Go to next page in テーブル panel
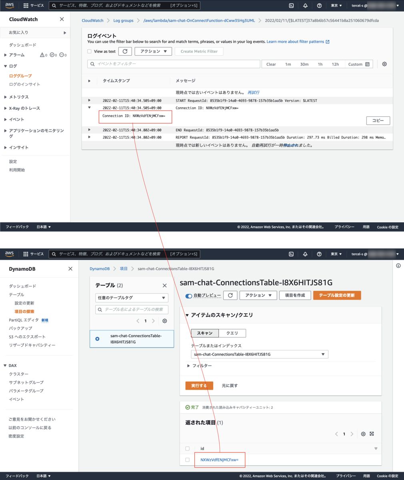Viewport: 404px width, 480px height. 153,321
